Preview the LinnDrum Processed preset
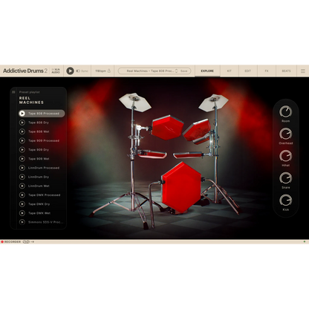Screen dimensions: 309x309 22,168
